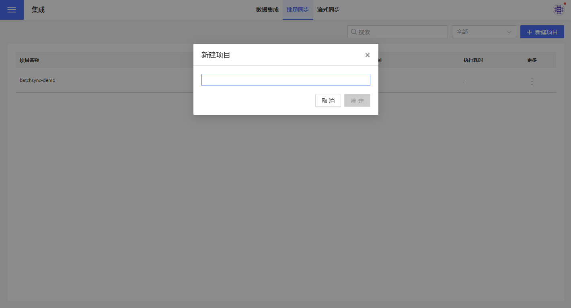Viewport: 571px width, 308px height.
Task: Click the 项目名称 column header
Action: [x=29, y=60]
